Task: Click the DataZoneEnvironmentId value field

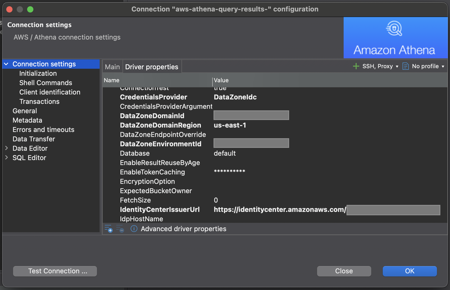Action: click(251, 143)
